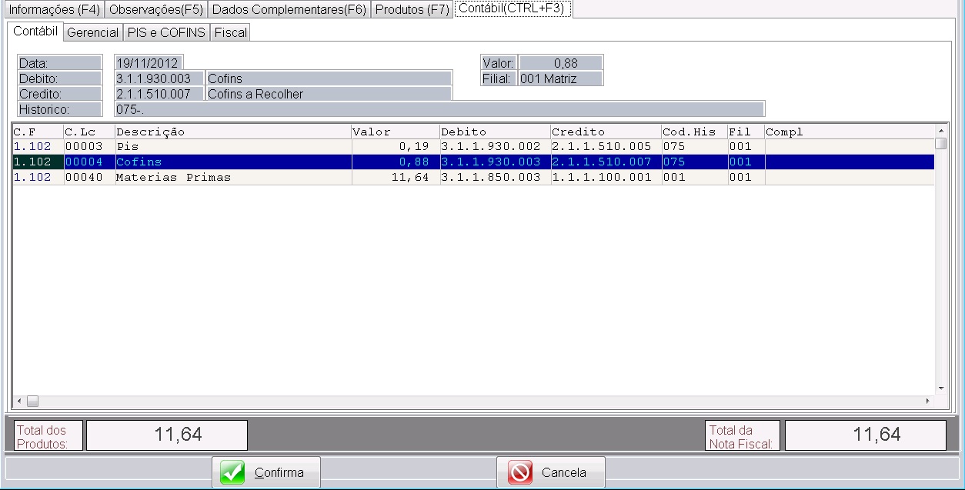Click the Descrição column header
The width and height of the screenshot is (965, 490).
click(232, 132)
